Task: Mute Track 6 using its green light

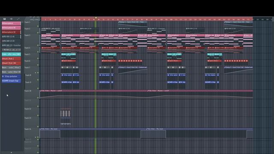Action: tap(38, 65)
